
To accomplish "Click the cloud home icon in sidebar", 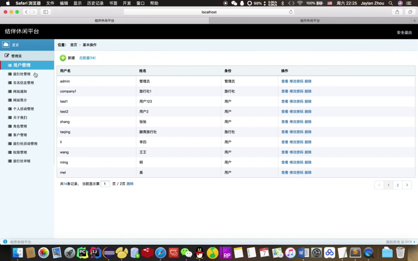I will click(6, 44).
